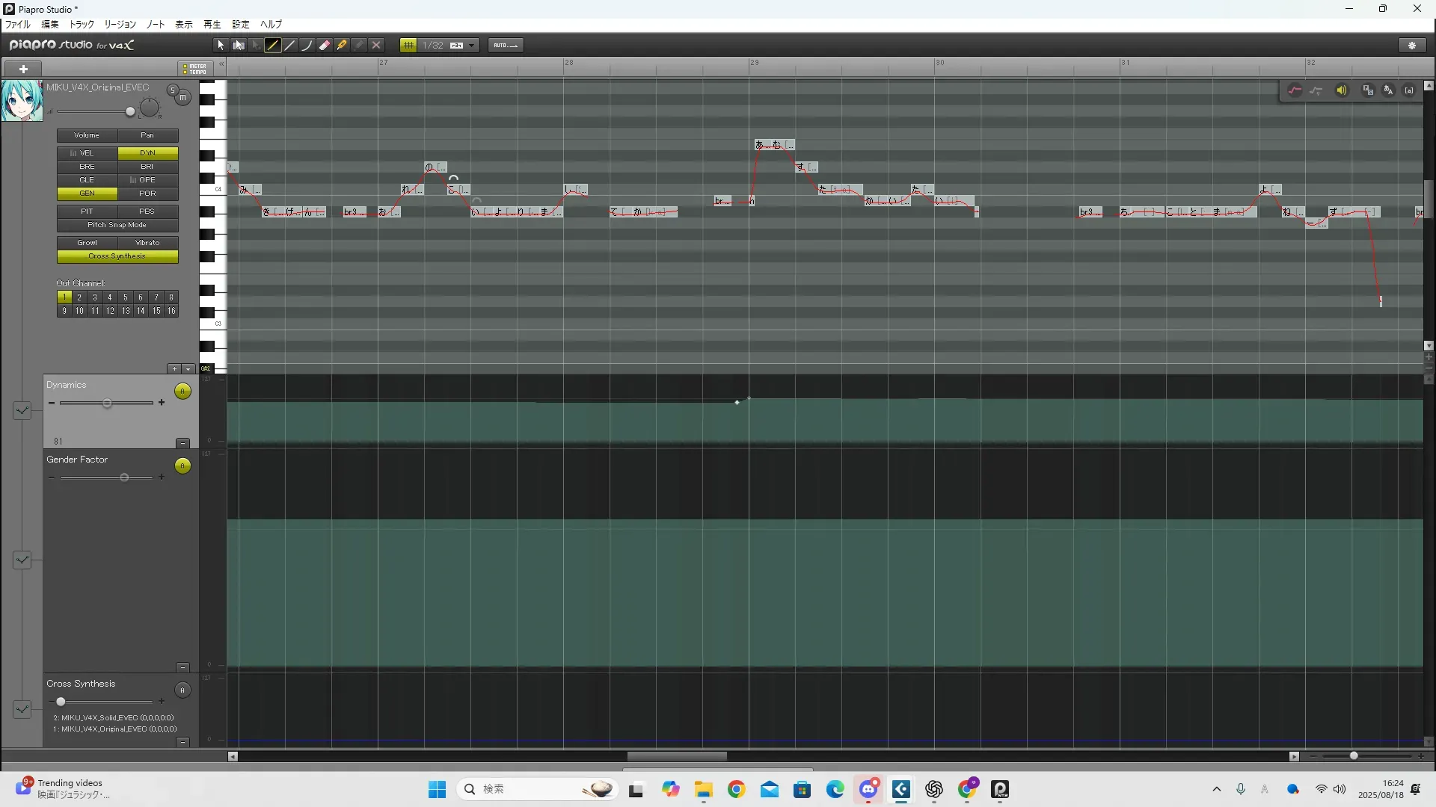The height and width of the screenshot is (807, 1436).
Task: Select the arrow pointer tool
Action: pyautogui.click(x=221, y=46)
